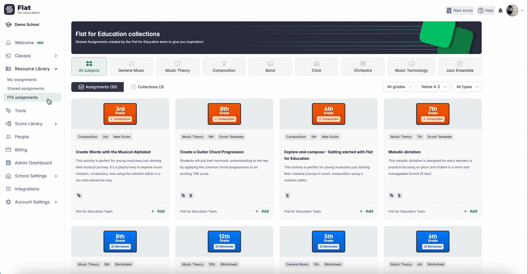Add Create a Guitar Chord Progression assignment
This screenshot has width=528, height=274.
[x=262, y=212]
